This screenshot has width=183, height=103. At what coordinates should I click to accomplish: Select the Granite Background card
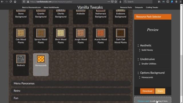tap(41, 17)
